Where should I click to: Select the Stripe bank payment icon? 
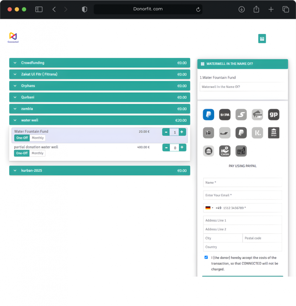(x=274, y=133)
